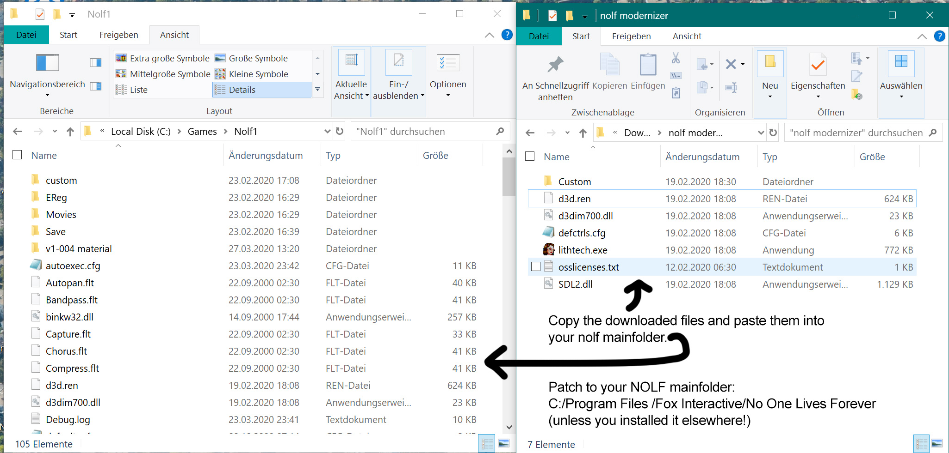Open Optionen in Nolf1 ribbon
Screen dimensions: 949x453
pos(448,75)
